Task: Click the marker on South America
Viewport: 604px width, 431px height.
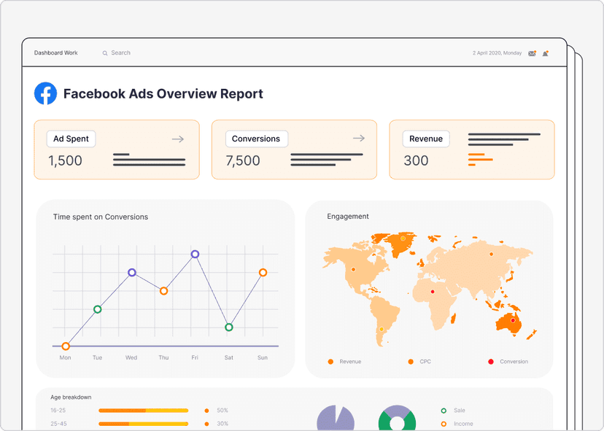Action: (x=380, y=329)
